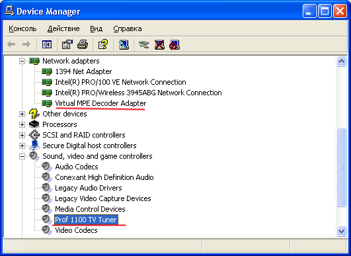Image resolution: width=351 pixels, height=256 pixels.
Task: Select the Audio Codecs device
Action: coord(77,167)
